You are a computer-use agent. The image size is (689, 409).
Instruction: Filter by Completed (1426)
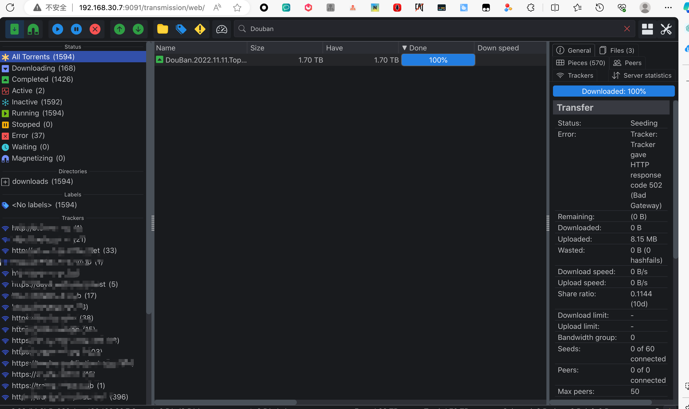[x=73, y=79]
